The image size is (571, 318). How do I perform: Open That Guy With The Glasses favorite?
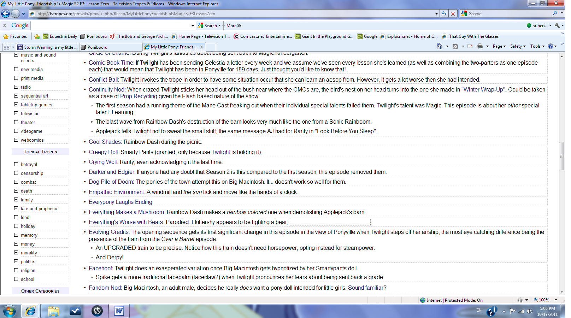point(470,36)
